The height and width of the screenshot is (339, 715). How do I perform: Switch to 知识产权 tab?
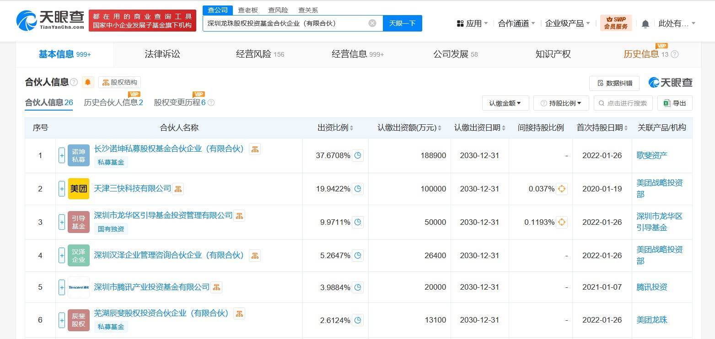click(x=553, y=54)
